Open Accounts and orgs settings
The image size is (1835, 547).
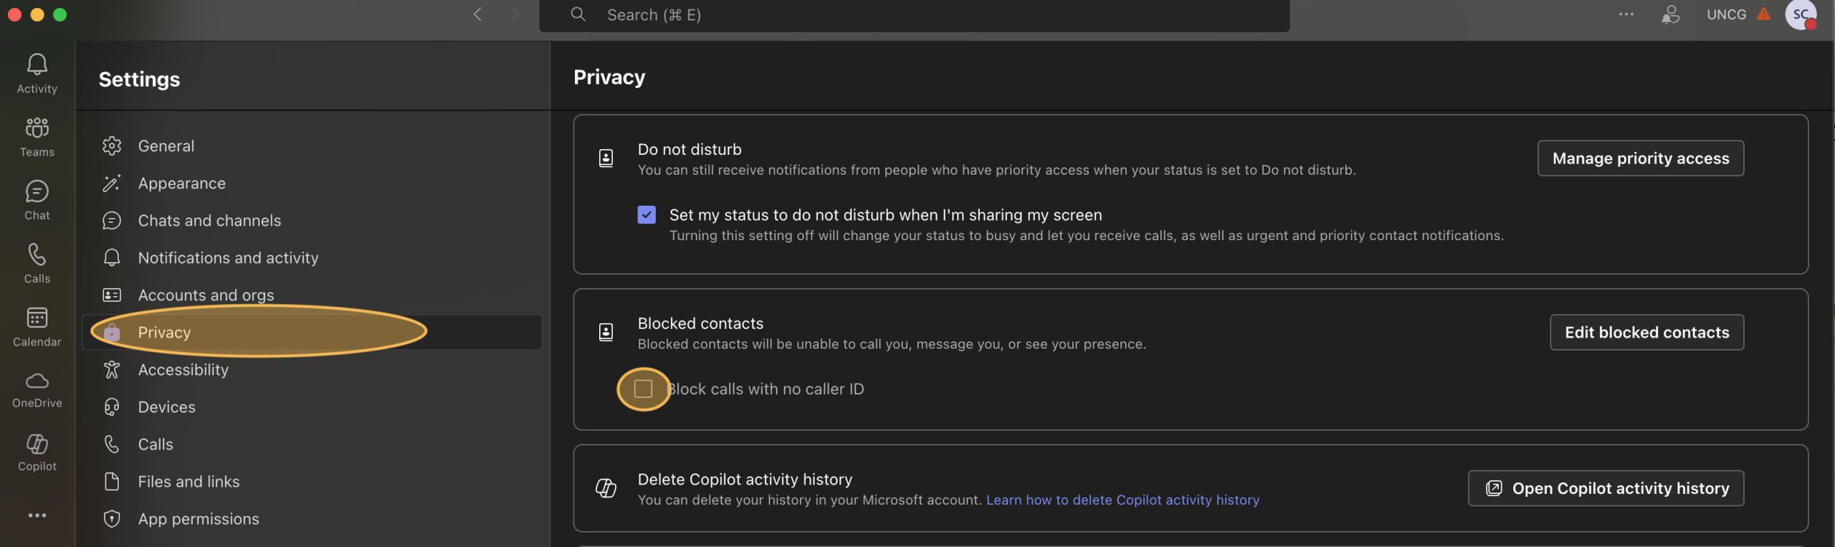pyautogui.click(x=312, y=295)
